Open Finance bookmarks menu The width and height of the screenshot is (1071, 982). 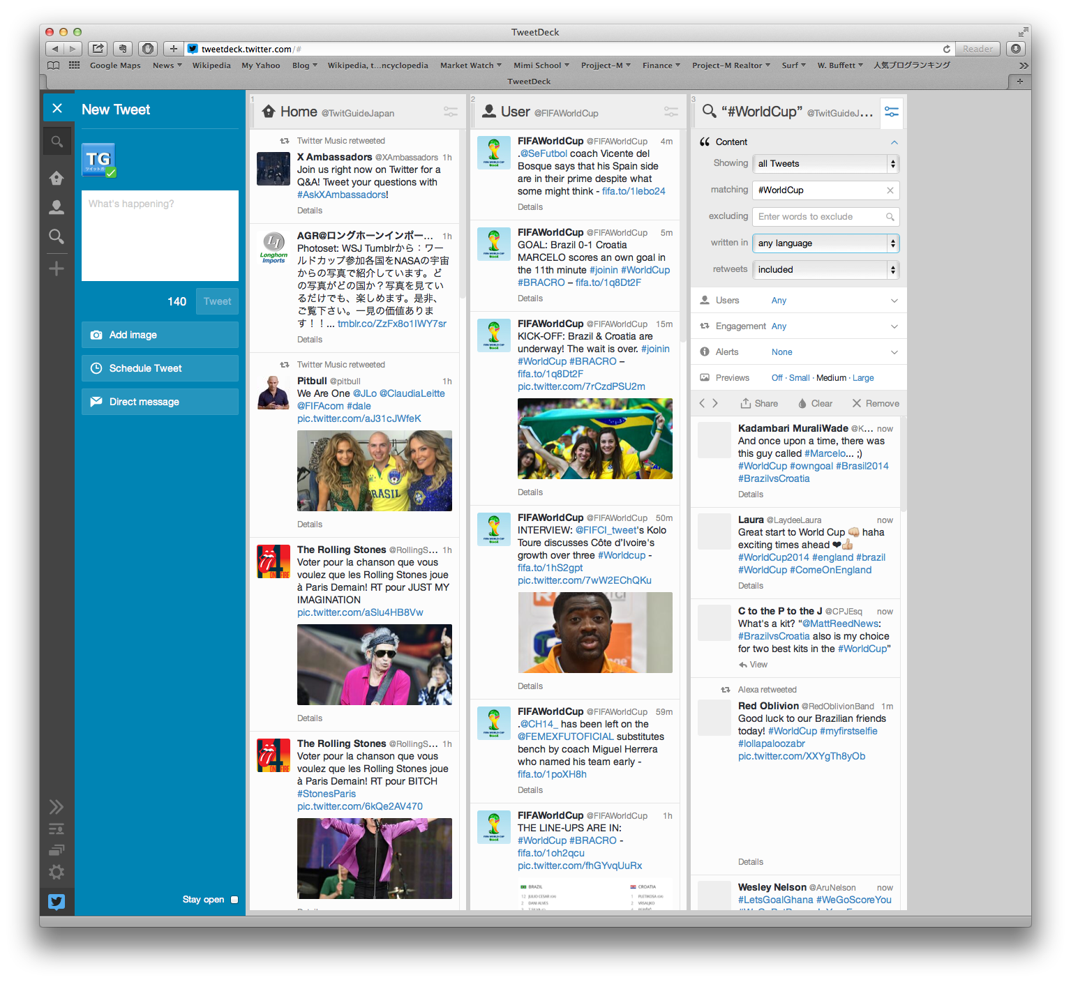click(661, 66)
